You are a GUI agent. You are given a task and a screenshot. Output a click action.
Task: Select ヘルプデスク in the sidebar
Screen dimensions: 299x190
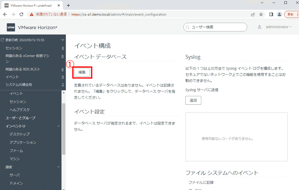pos(20,110)
